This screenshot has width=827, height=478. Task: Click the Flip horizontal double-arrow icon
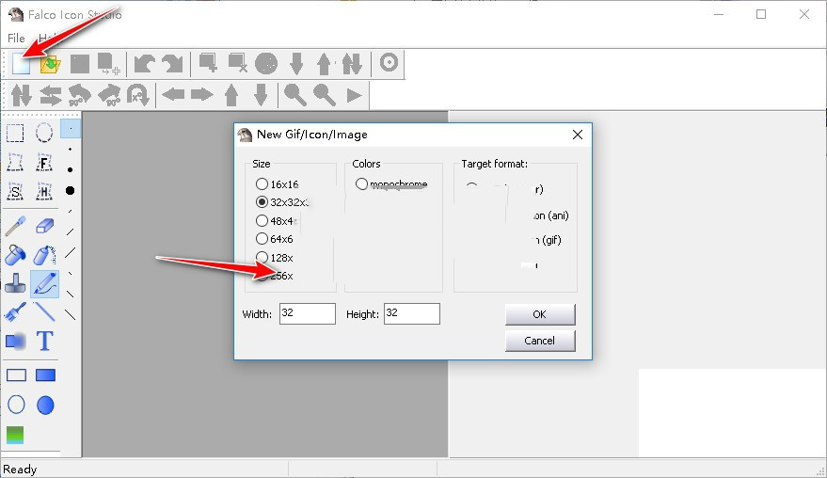(x=51, y=95)
